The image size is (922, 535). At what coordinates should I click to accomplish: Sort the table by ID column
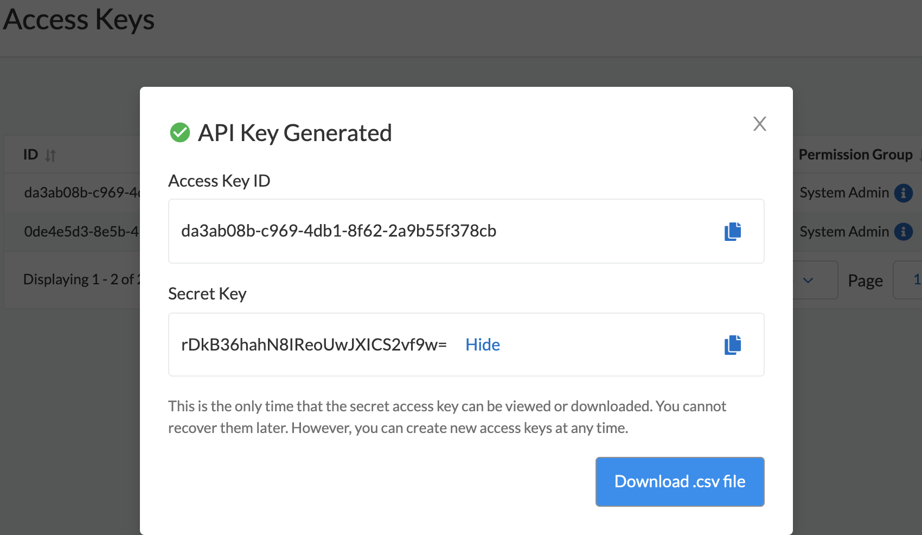tap(50, 156)
